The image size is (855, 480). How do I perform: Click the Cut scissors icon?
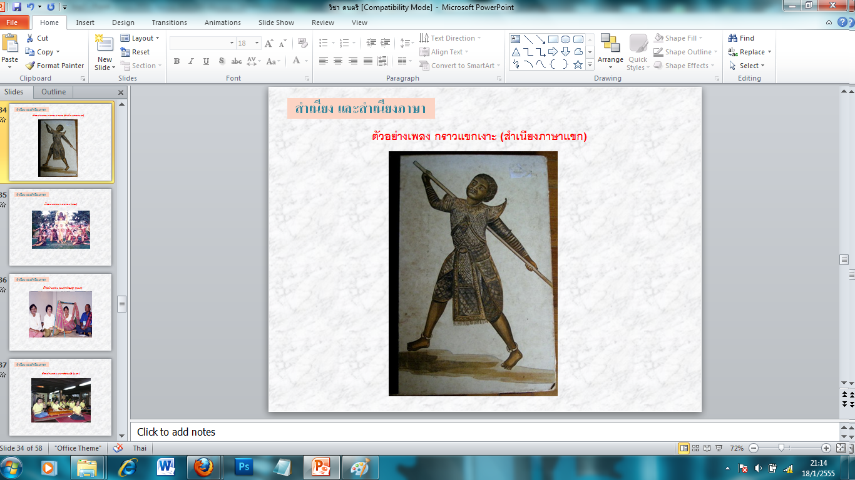point(30,38)
